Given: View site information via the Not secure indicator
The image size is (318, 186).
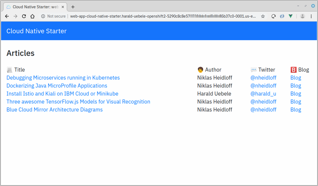Looking at the screenshot, I should click(x=53, y=16).
